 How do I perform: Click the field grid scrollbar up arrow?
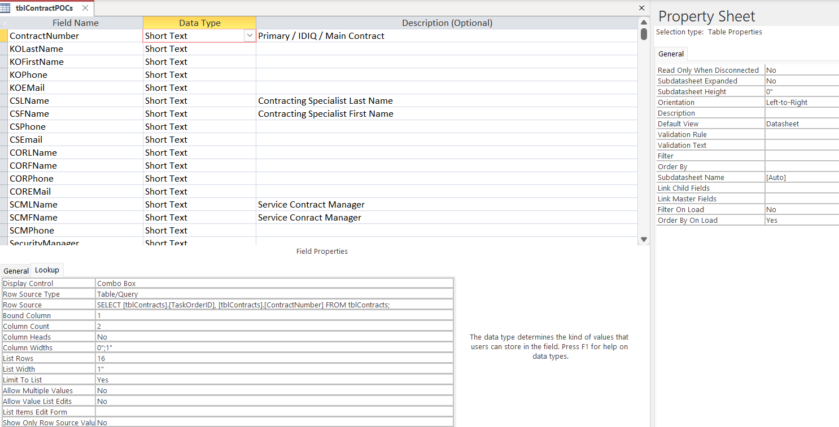(x=644, y=22)
